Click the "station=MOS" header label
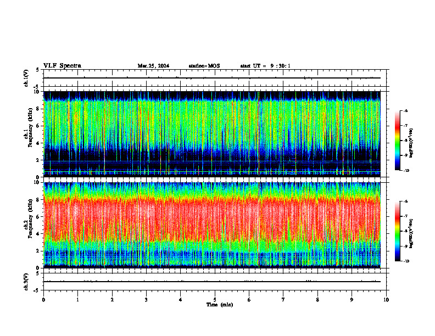 coord(204,66)
